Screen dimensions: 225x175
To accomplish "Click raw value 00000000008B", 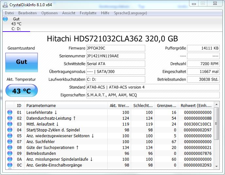I will click(198, 118).
